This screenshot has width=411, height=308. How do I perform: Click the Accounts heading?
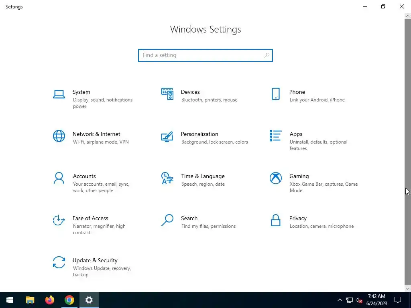point(84,176)
